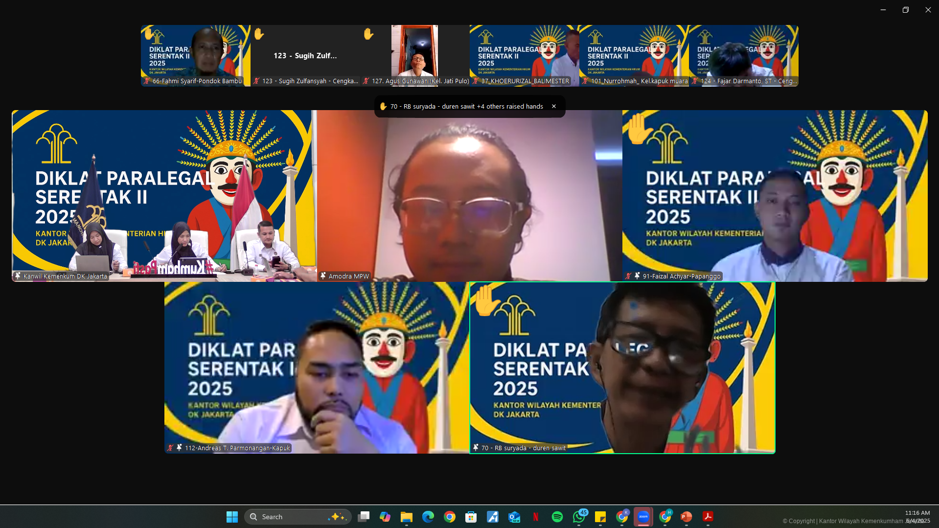939x528 pixels.
Task: Open Adobe Acrobat from the taskbar
Action: pyautogui.click(x=708, y=517)
